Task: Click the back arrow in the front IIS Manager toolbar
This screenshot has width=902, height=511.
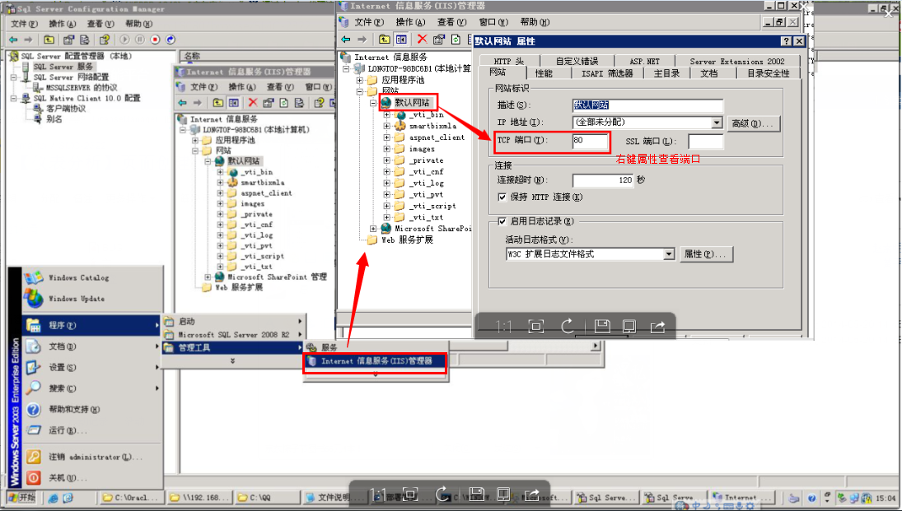Action: coord(346,39)
